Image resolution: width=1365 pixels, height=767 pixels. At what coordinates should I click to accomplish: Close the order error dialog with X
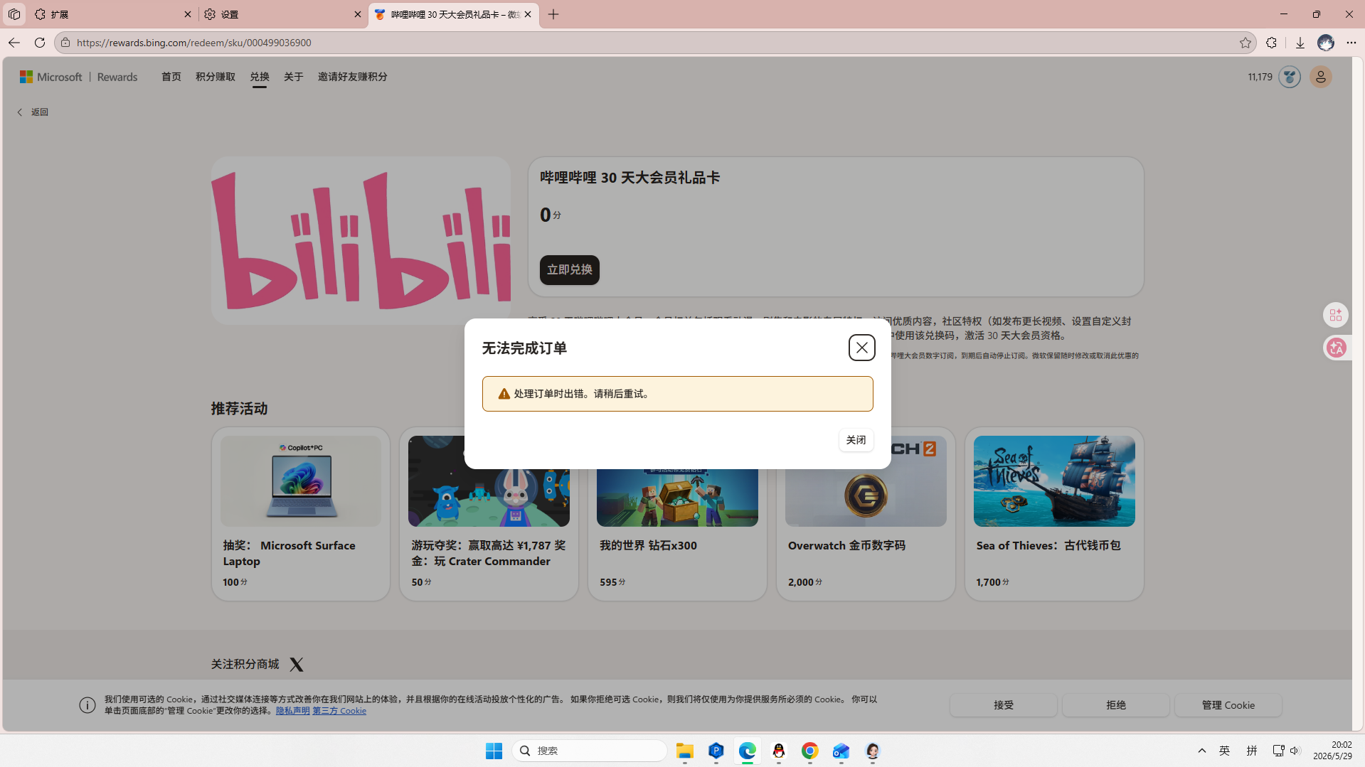tap(861, 348)
